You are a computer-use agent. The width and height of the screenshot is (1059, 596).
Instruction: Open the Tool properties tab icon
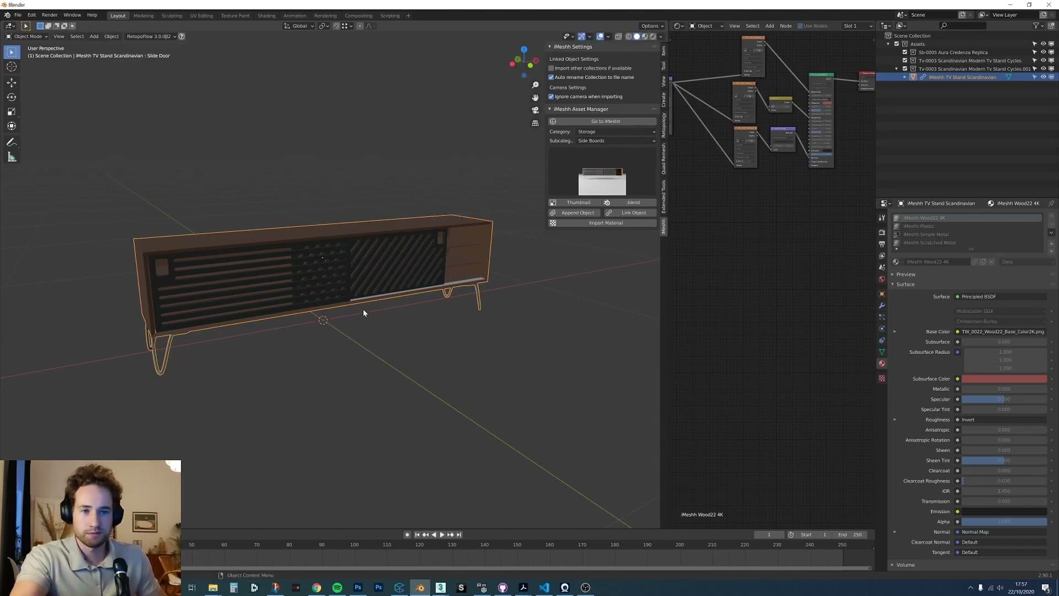(x=882, y=218)
